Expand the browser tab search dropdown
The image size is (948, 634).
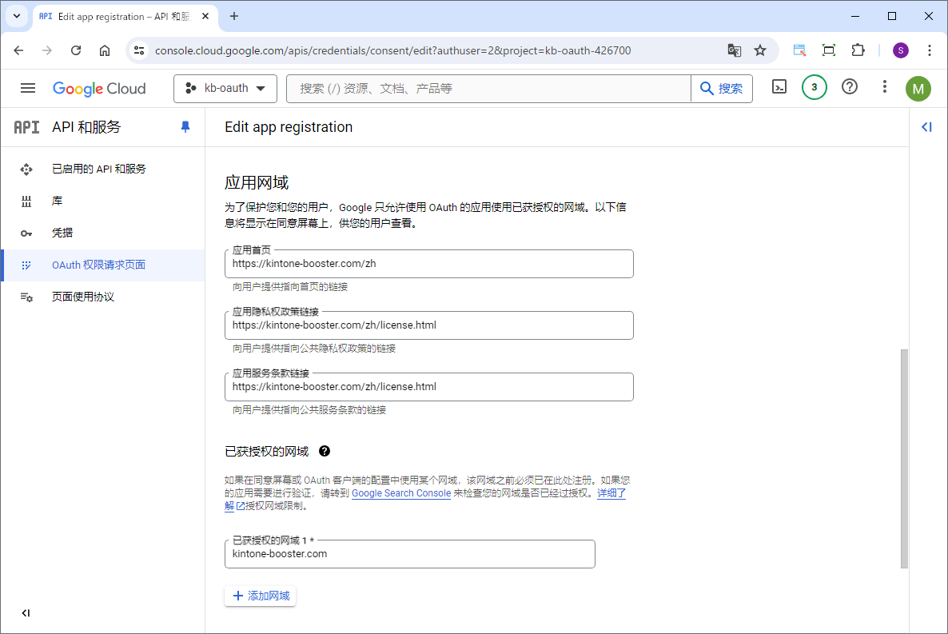(x=17, y=16)
